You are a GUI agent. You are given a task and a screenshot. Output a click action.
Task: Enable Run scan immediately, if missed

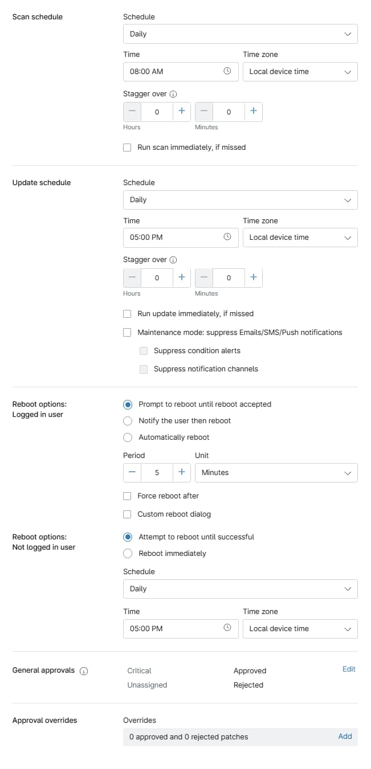point(127,148)
